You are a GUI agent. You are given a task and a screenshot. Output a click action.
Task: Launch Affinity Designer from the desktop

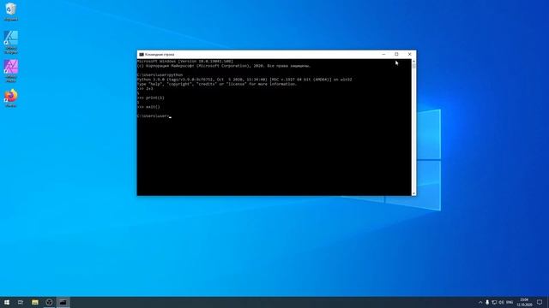click(11, 42)
